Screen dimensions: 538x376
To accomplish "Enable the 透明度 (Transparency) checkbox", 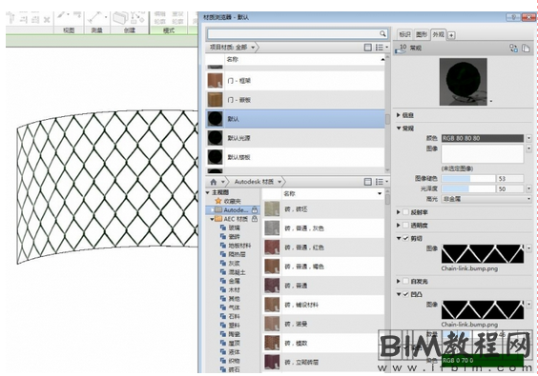I will coord(406,226).
